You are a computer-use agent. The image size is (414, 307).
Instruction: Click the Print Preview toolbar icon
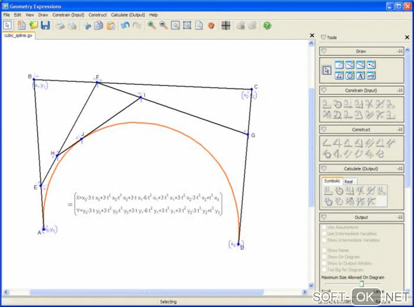pyautogui.click(x=72, y=26)
